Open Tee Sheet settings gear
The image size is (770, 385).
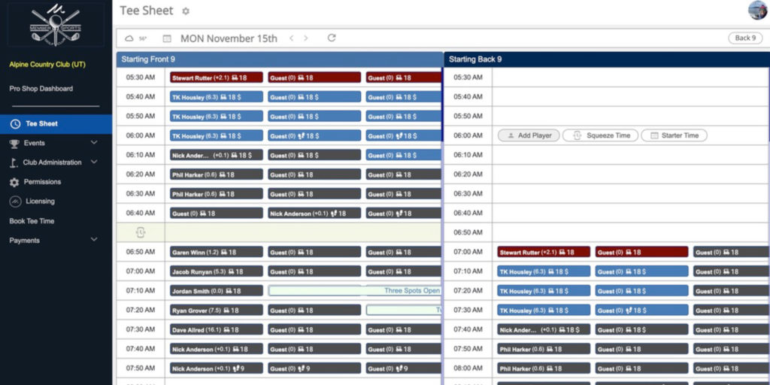pos(186,11)
